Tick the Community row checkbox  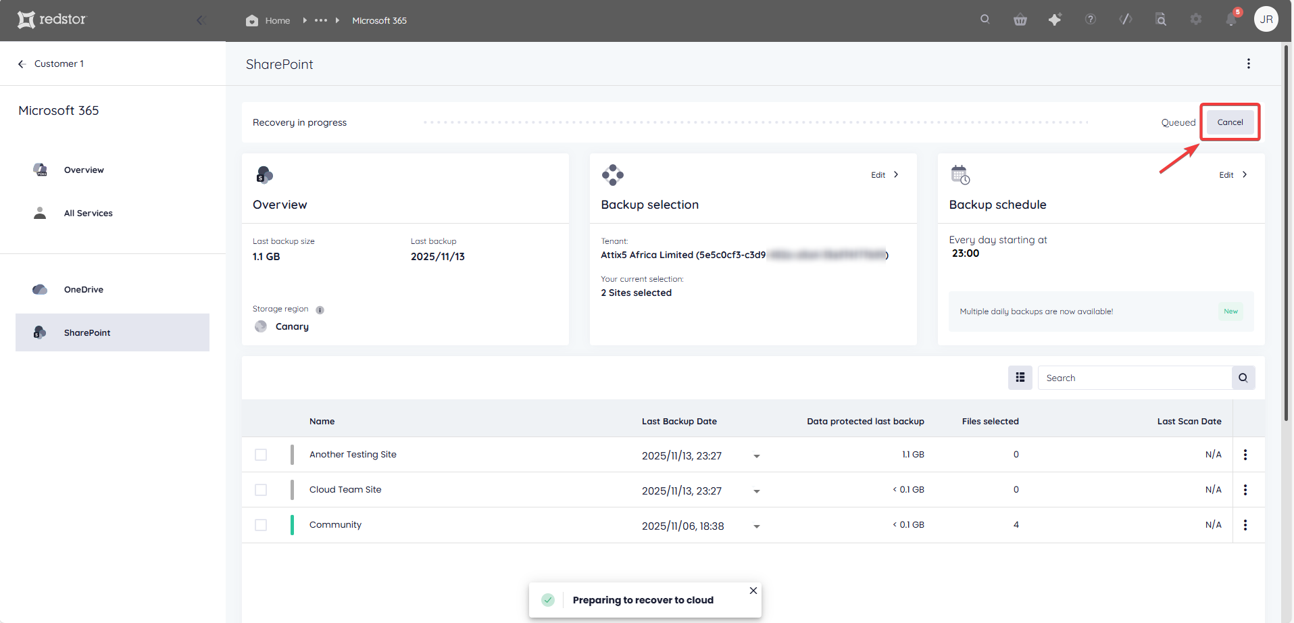[261, 525]
